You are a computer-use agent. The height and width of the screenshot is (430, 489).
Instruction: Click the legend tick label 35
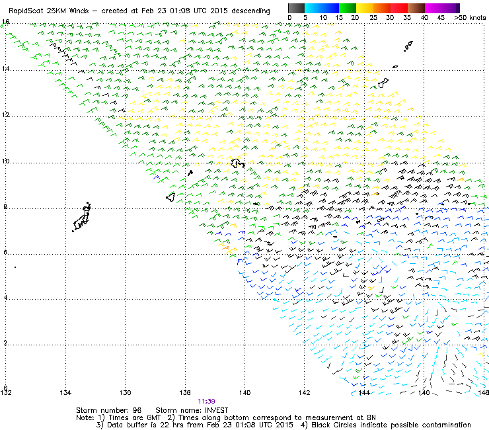pos(407,17)
